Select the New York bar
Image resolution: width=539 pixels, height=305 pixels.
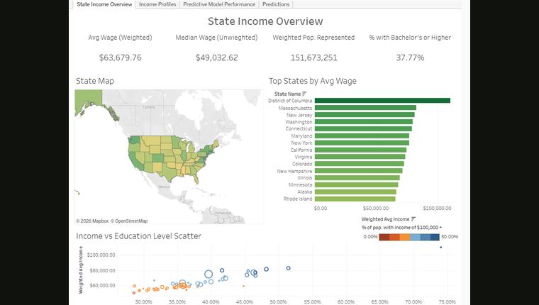click(362, 143)
